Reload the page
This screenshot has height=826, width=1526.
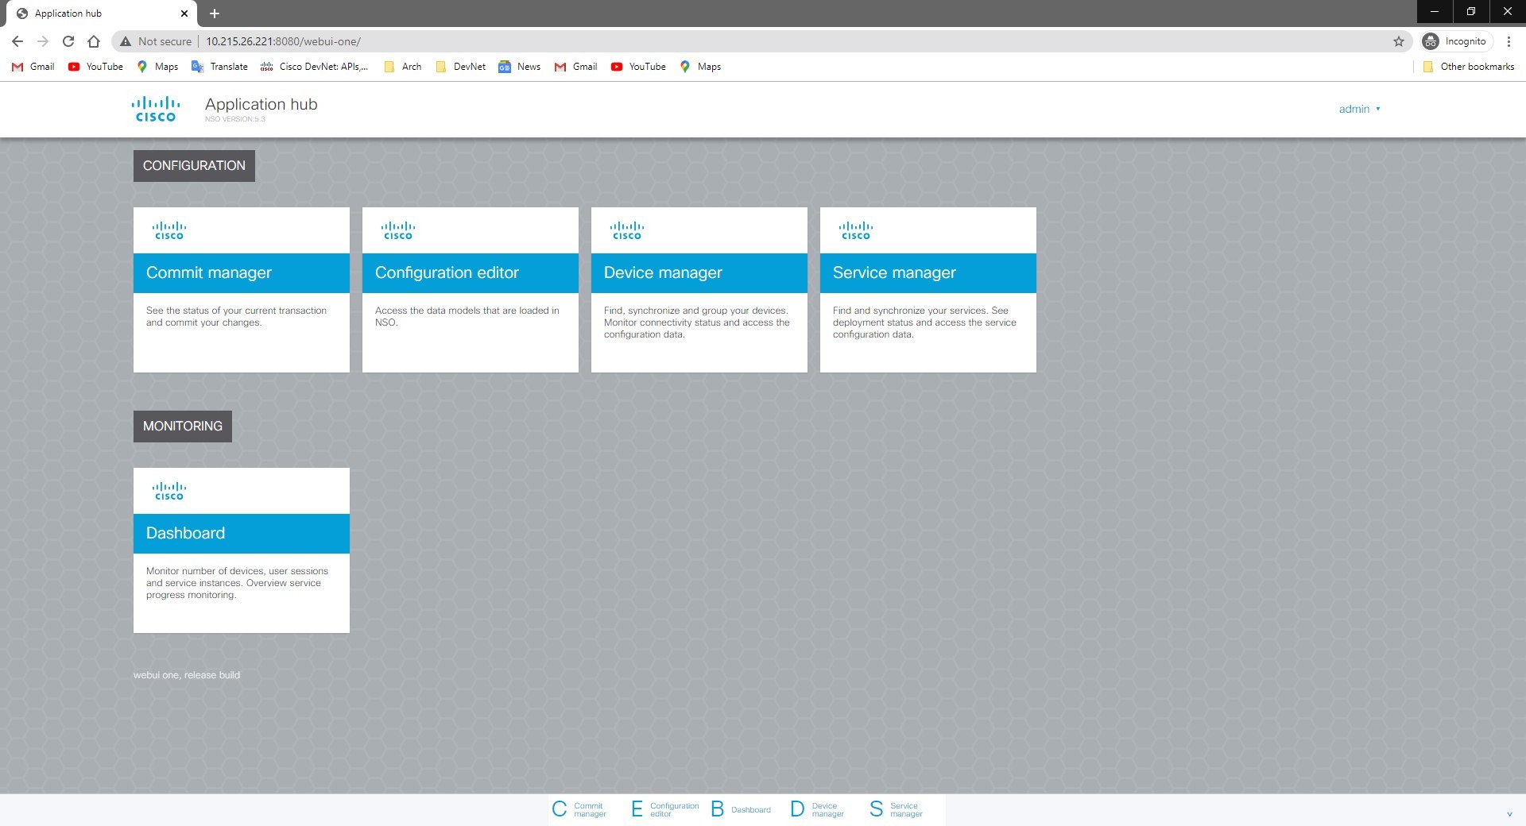(68, 41)
